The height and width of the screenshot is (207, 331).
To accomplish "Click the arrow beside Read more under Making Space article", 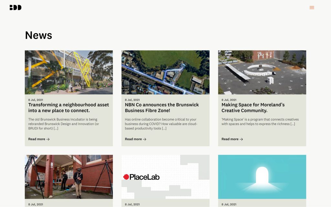I will click(x=241, y=139).
